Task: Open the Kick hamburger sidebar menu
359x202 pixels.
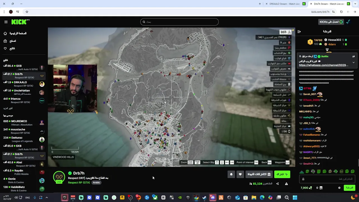Action: [6, 22]
